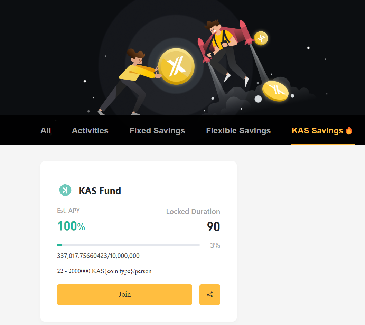365x325 pixels.
Task: Click the per-person KAS limit text
Action: coord(104,271)
